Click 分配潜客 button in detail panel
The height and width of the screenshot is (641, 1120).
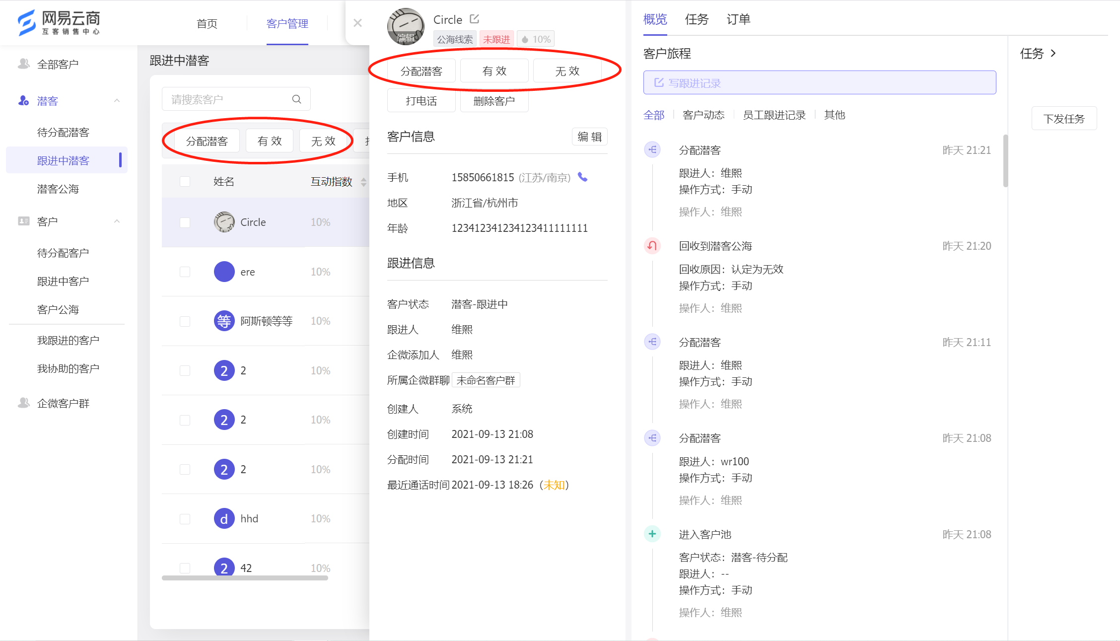tap(421, 71)
